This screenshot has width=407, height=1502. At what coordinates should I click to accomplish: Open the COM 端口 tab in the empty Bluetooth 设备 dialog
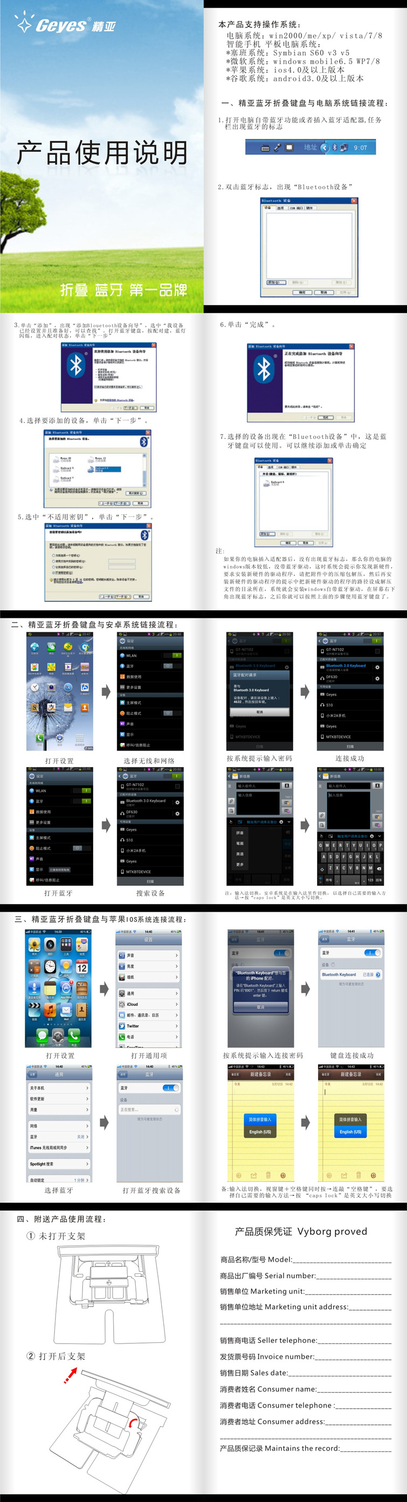click(x=296, y=208)
